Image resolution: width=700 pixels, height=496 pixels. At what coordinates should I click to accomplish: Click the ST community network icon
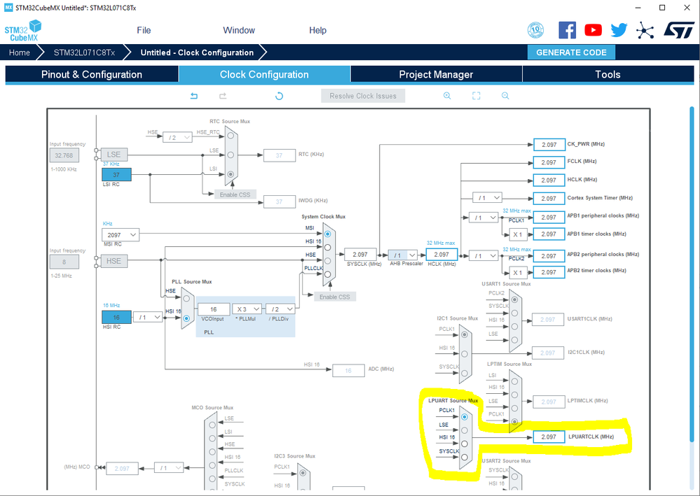[x=645, y=30]
